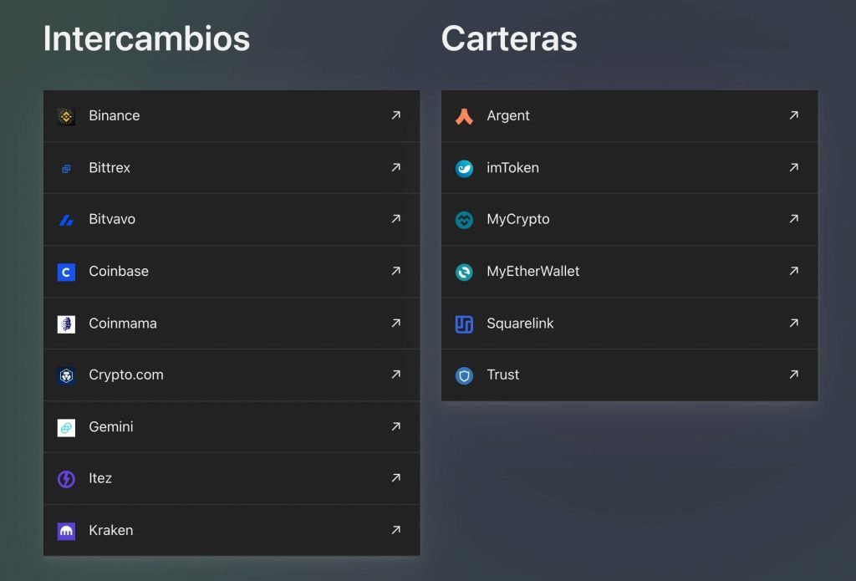Click the MyCrypto logo icon
The height and width of the screenshot is (581, 856).
click(x=464, y=220)
